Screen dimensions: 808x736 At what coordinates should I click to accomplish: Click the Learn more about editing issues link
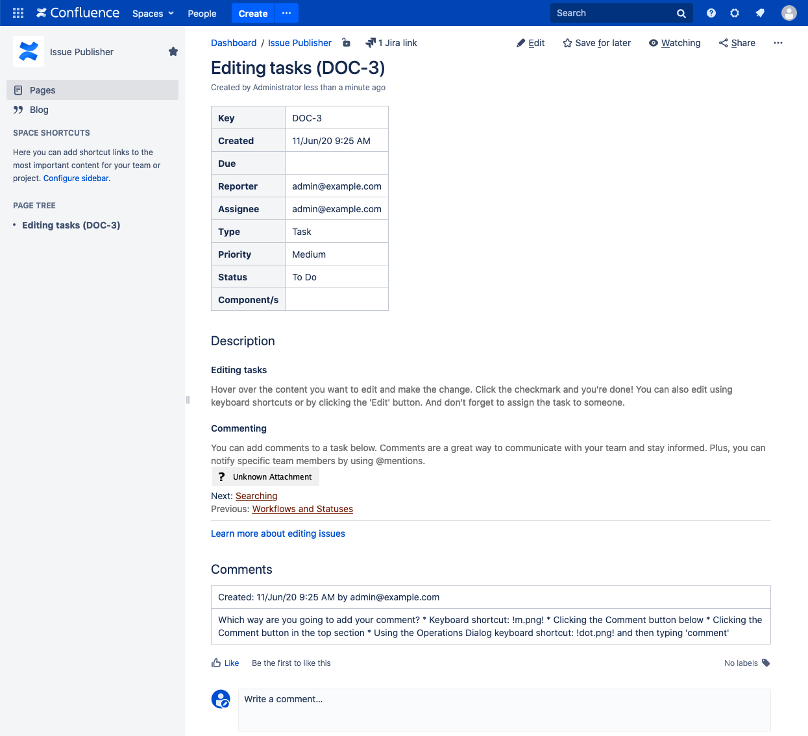[x=278, y=534]
